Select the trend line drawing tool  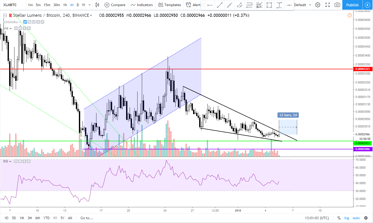[220, 5]
